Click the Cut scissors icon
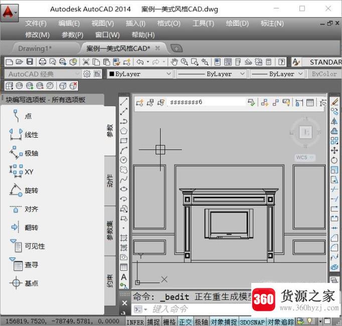 pos(86,62)
